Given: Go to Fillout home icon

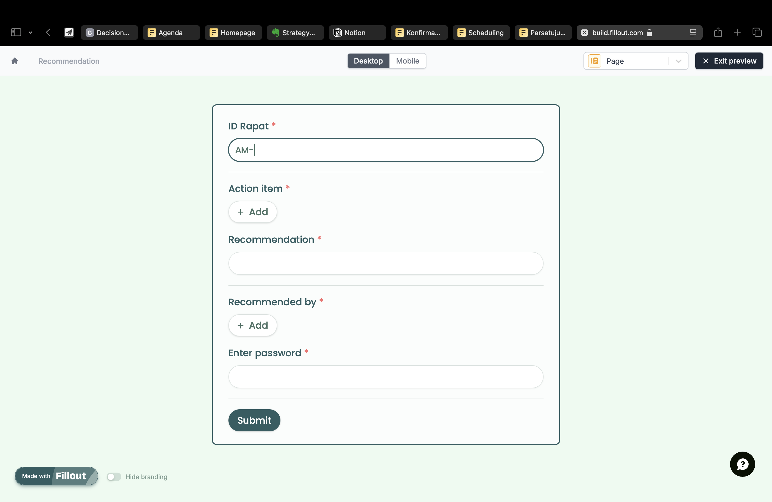Looking at the screenshot, I should click(15, 61).
